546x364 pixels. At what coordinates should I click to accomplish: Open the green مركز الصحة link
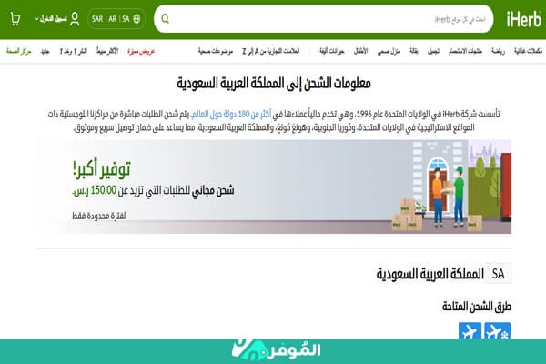pyautogui.click(x=19, y=51)
